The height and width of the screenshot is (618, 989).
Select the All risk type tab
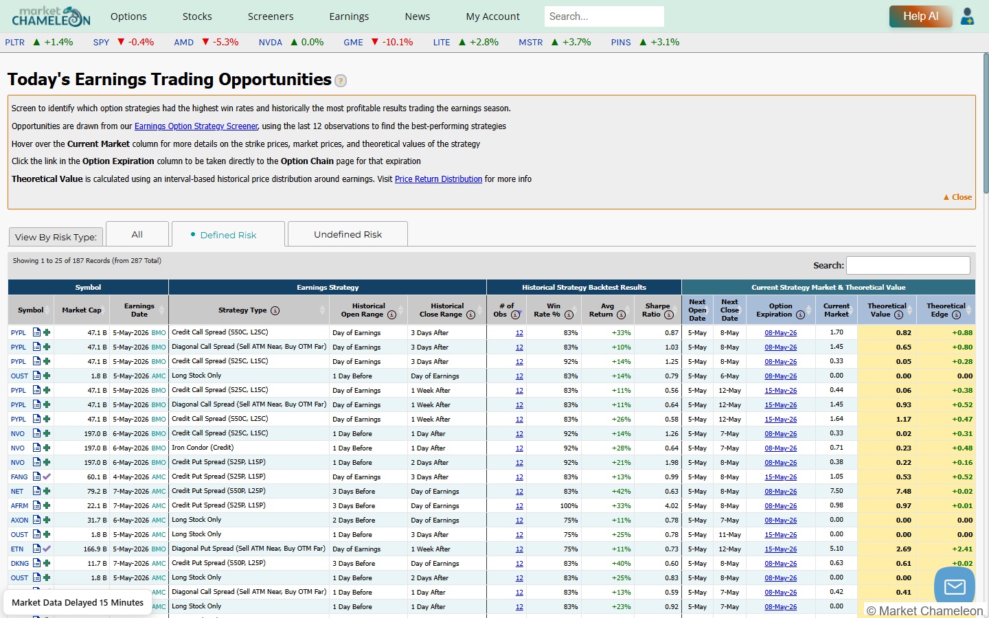coord(137,234)
